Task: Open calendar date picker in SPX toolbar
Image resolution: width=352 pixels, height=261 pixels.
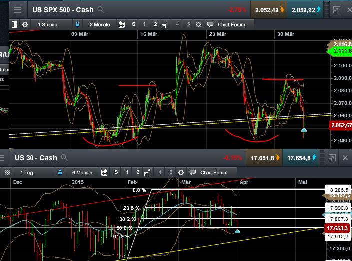Action: [x=122, y=24]
